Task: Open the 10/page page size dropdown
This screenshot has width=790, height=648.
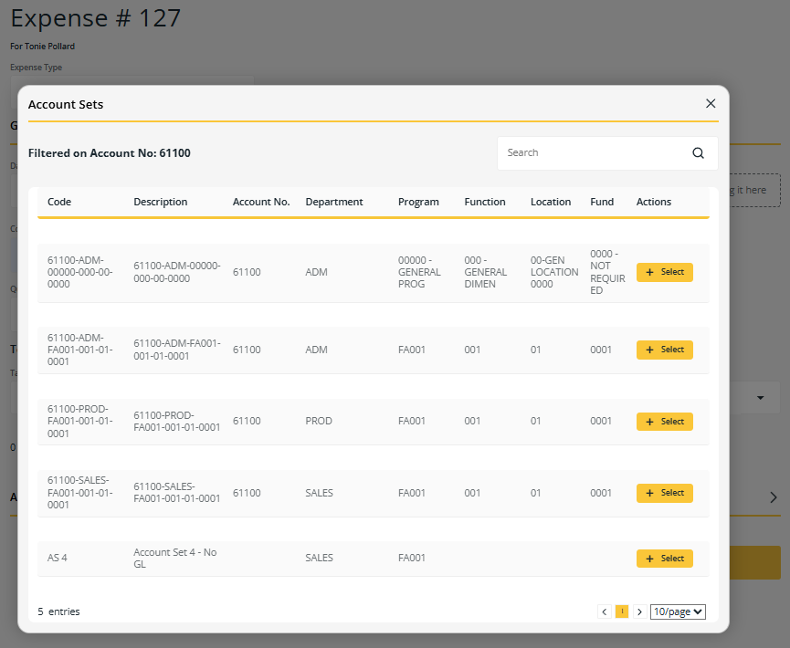Action: click(677, 611)
